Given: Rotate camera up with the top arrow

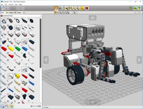Looking at the screenshot, I should (x=92, y=18).
